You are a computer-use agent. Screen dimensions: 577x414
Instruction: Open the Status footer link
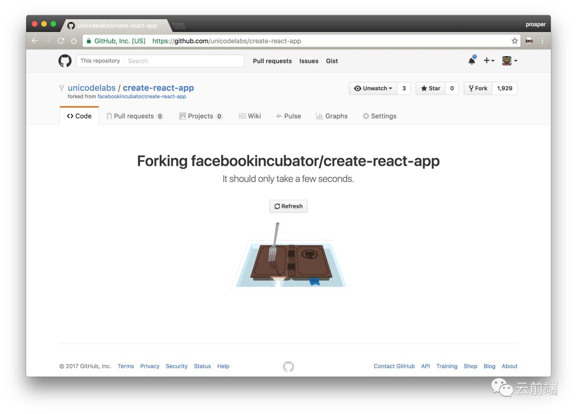tap(202, 366)
